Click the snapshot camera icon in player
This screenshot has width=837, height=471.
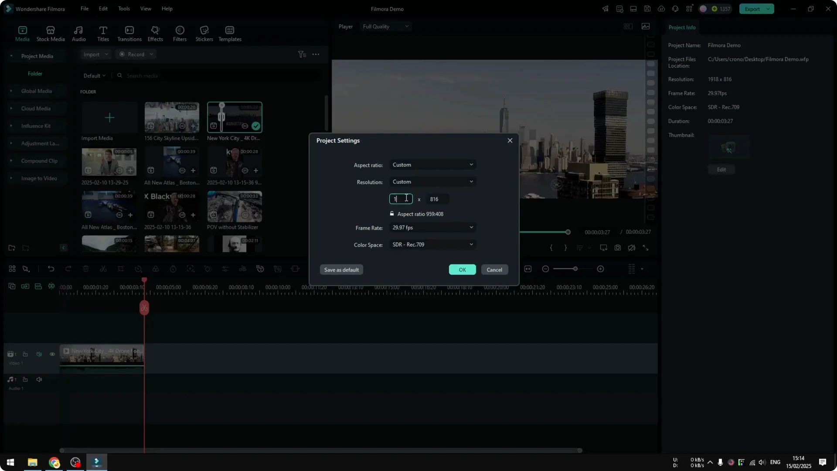(x=618, y=248)
